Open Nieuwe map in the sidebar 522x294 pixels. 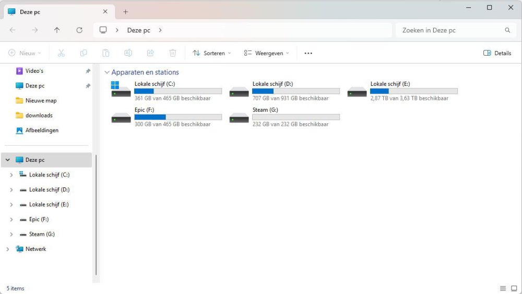coord(41,100)
